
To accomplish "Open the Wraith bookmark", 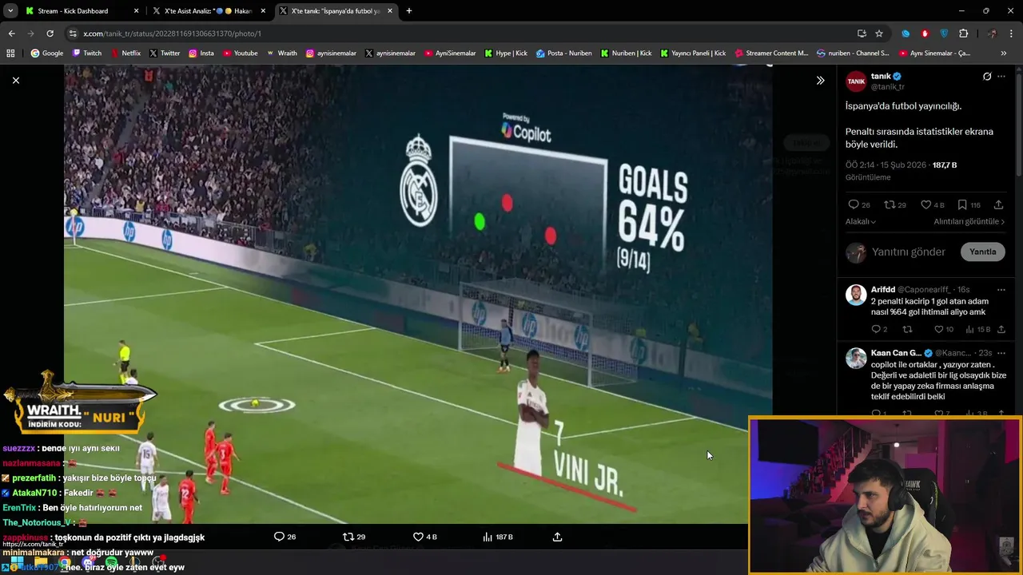I will pyautogui.click(x=281, y=54).
